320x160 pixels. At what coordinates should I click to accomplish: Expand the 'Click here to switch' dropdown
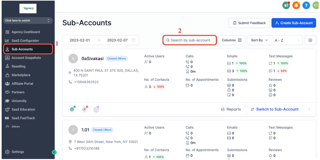[x=27, y=20]
